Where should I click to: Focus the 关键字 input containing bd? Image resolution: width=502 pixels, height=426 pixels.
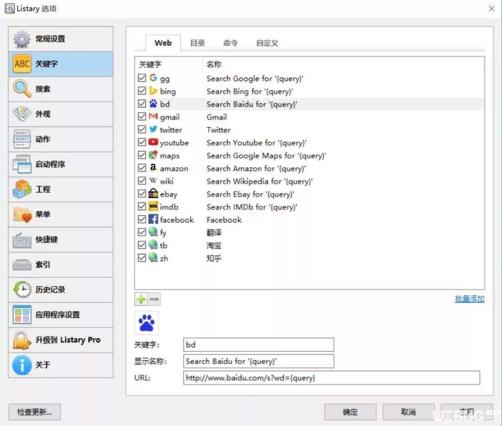pos(259,345)
